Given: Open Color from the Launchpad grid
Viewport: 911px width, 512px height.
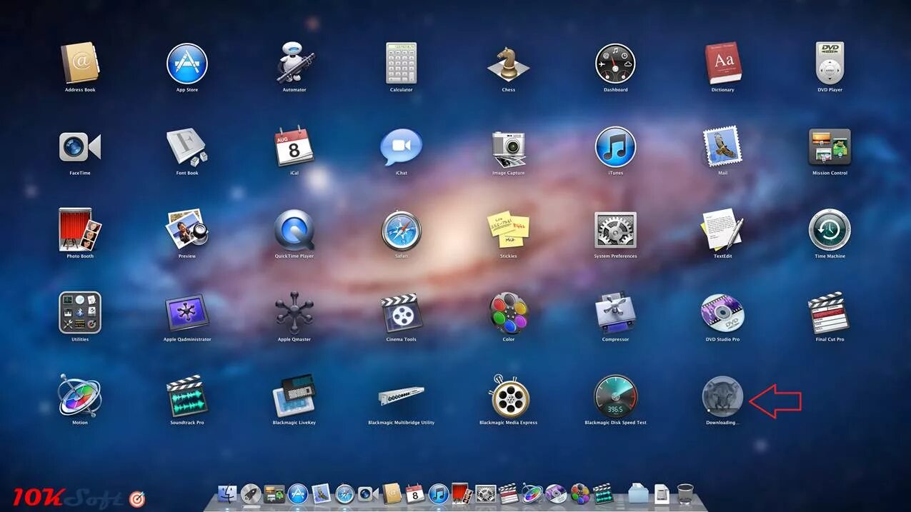Looking at the screenshot, I should [x=509, y=313].
